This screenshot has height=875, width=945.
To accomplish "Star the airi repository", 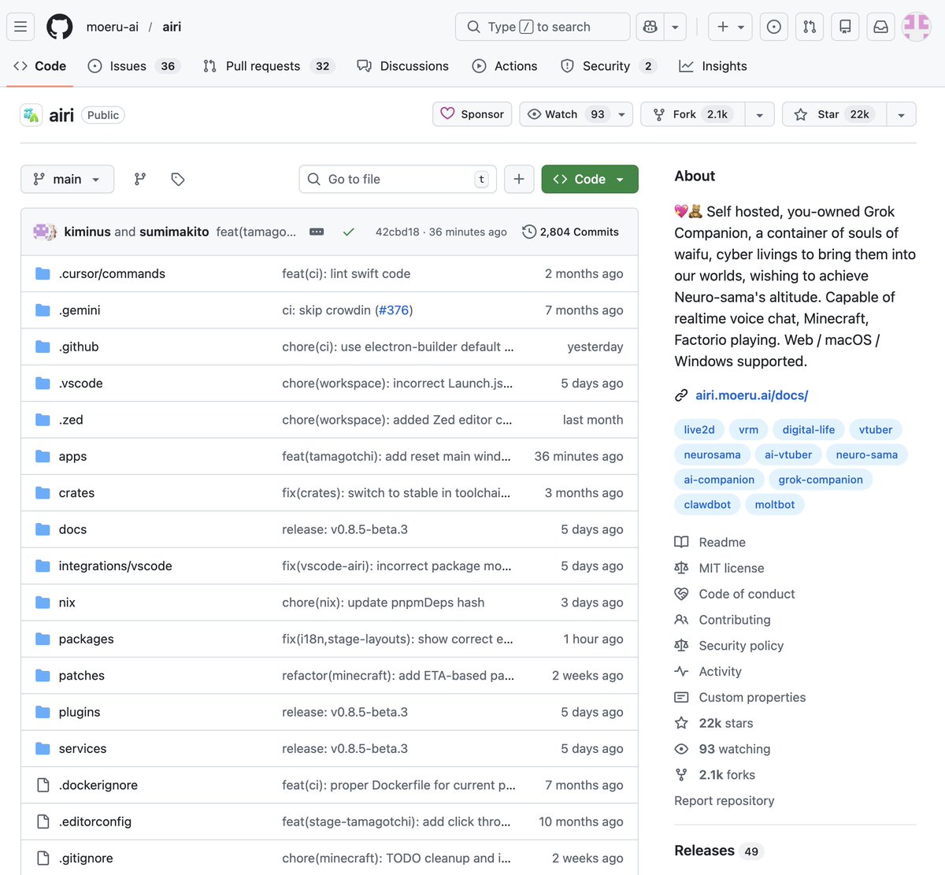I will 834,114.
